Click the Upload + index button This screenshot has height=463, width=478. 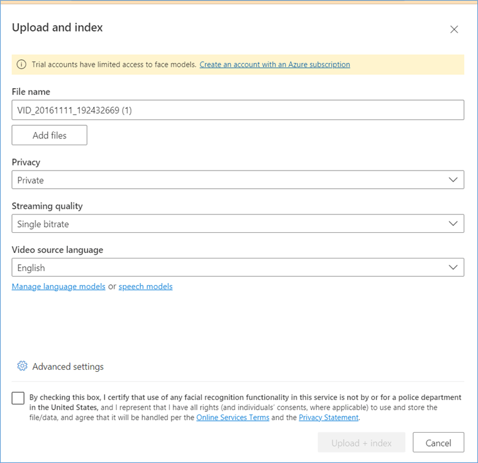(362, 442)
